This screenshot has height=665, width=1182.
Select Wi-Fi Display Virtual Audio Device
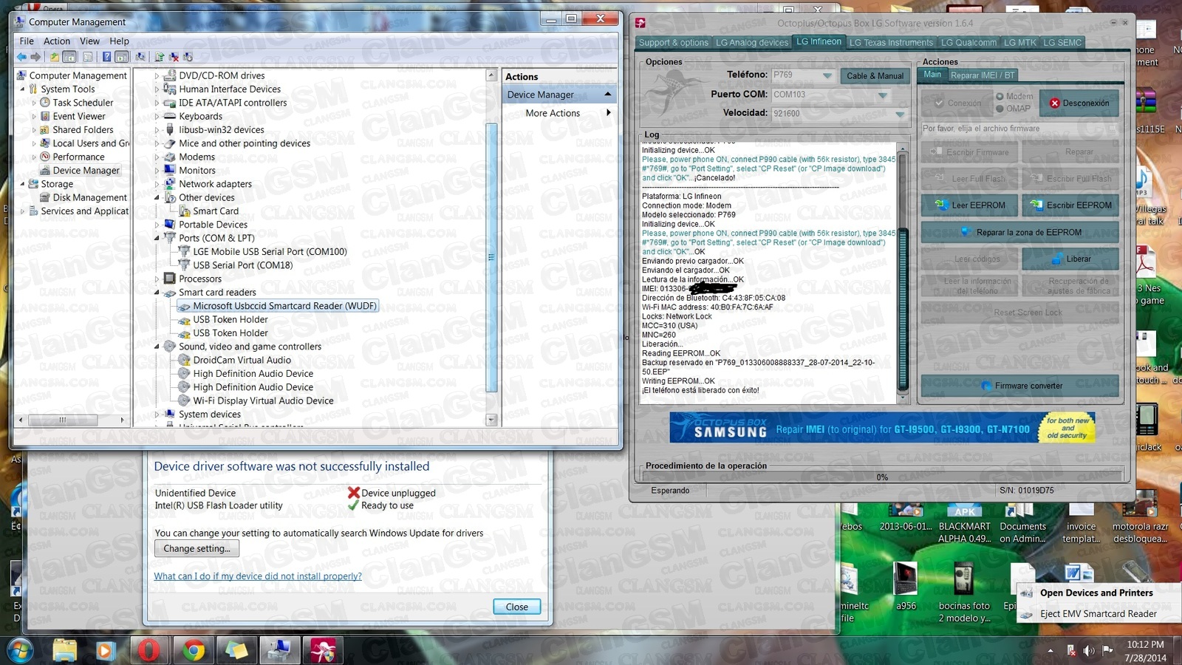263,400
